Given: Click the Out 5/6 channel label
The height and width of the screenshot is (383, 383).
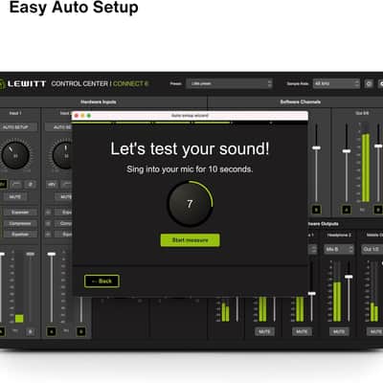Looking at the screenshot, I should [362, 113].
